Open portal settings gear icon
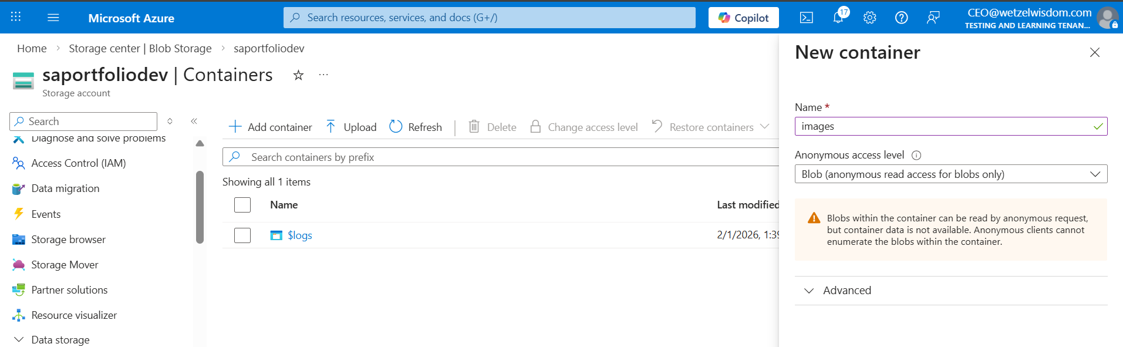Viewport: 1123px width, 347px height. coord(869,18)
